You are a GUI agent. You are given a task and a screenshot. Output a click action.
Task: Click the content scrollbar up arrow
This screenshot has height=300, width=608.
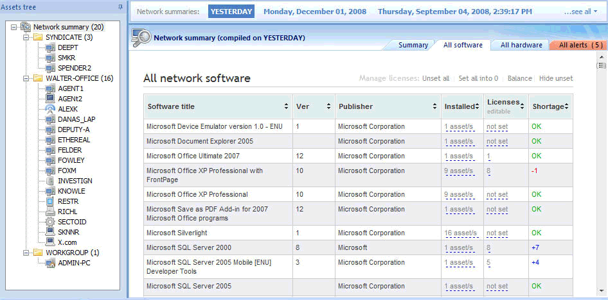point(602,57)
